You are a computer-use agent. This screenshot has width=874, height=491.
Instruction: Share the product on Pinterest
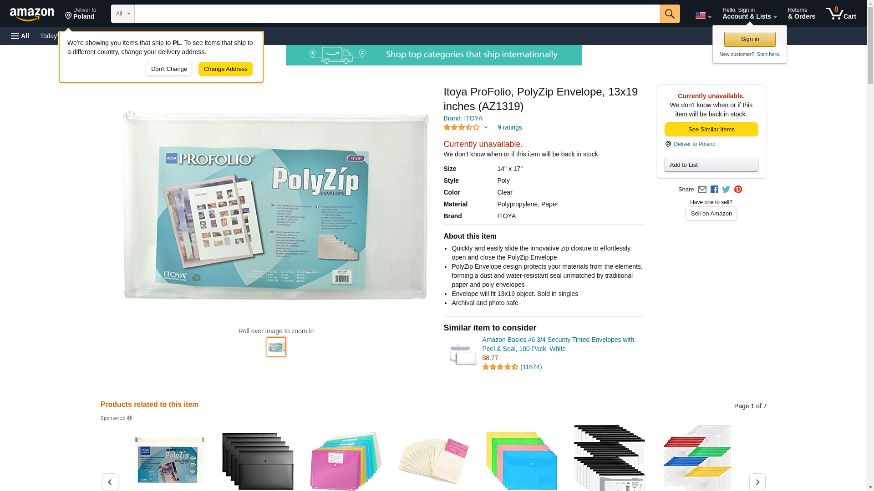point(738,190)
